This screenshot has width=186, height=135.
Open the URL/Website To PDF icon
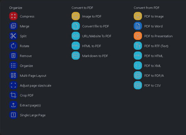[x=76, y=36]
